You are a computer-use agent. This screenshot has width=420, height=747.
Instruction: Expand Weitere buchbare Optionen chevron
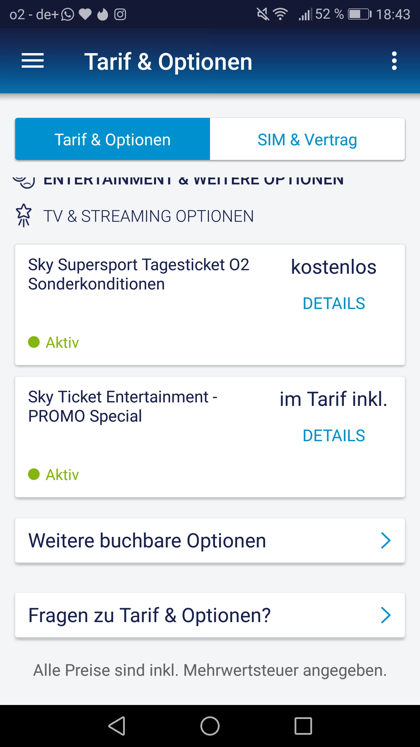[386, 541]
